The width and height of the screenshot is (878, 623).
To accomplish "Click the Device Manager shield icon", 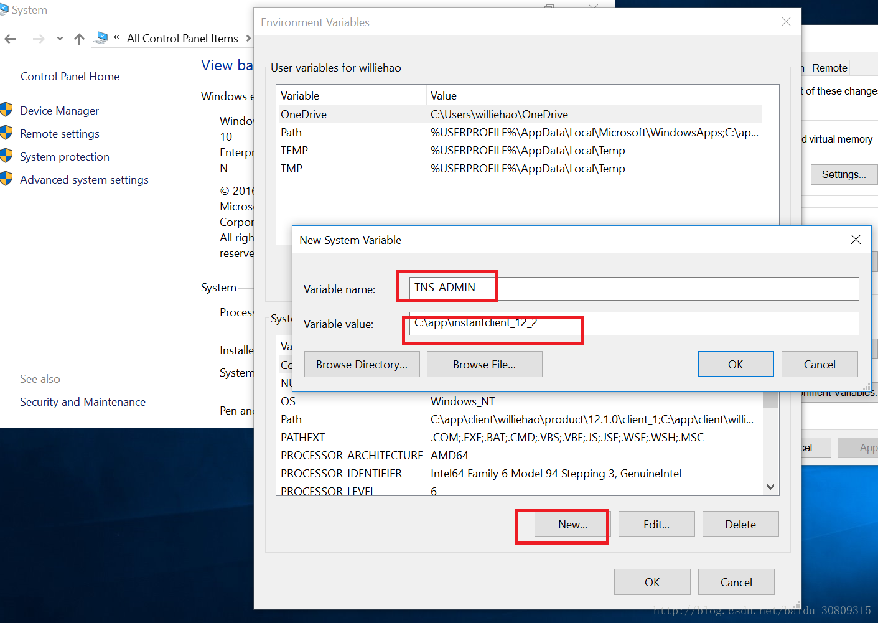I will coord(6,110).
